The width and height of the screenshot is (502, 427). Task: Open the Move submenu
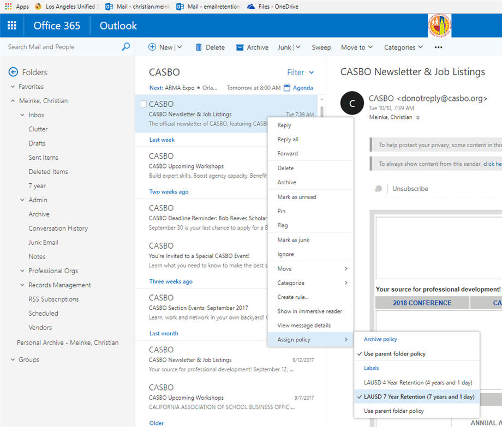(310, 268)
